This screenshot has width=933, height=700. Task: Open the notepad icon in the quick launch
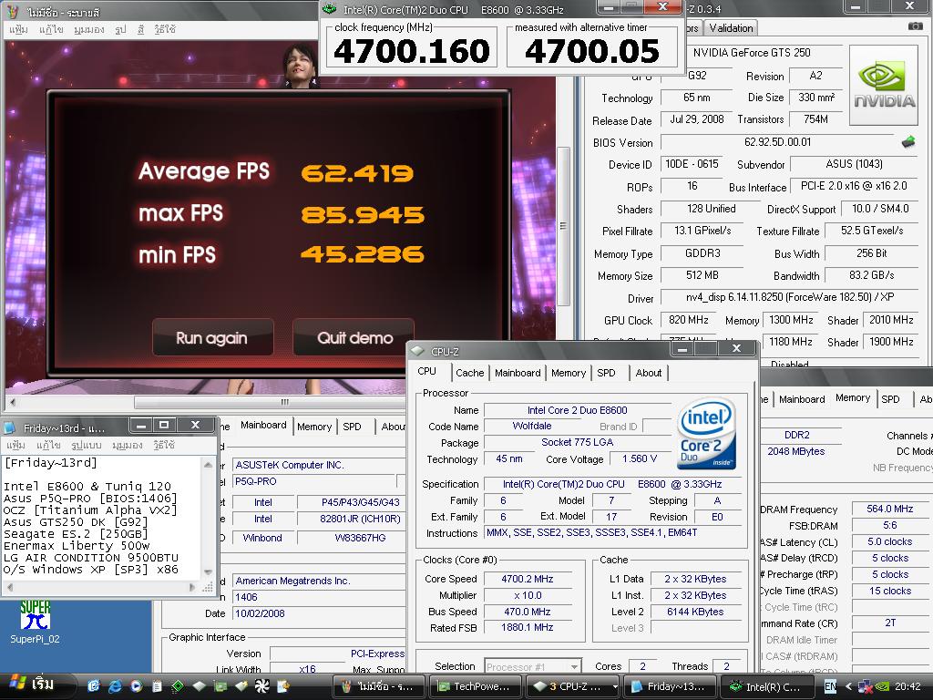157,686
